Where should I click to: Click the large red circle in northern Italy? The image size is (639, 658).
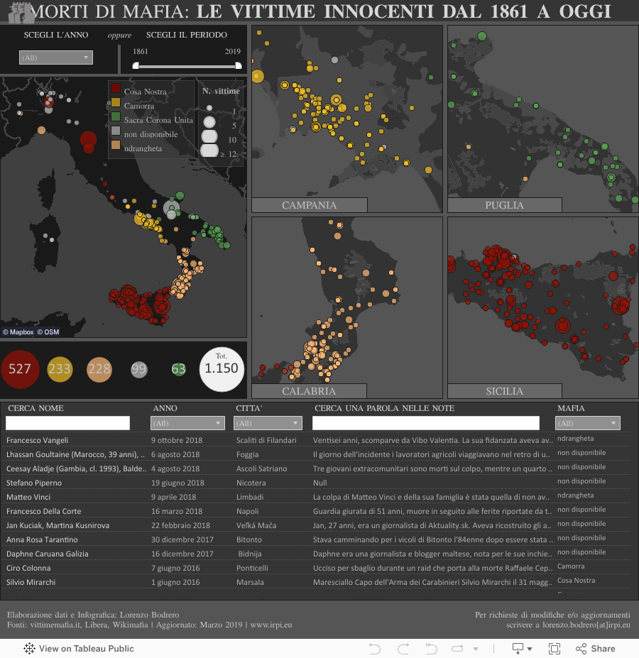point(88,139)
